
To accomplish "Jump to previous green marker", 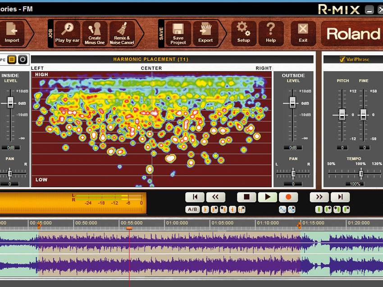I will point(328,210).
